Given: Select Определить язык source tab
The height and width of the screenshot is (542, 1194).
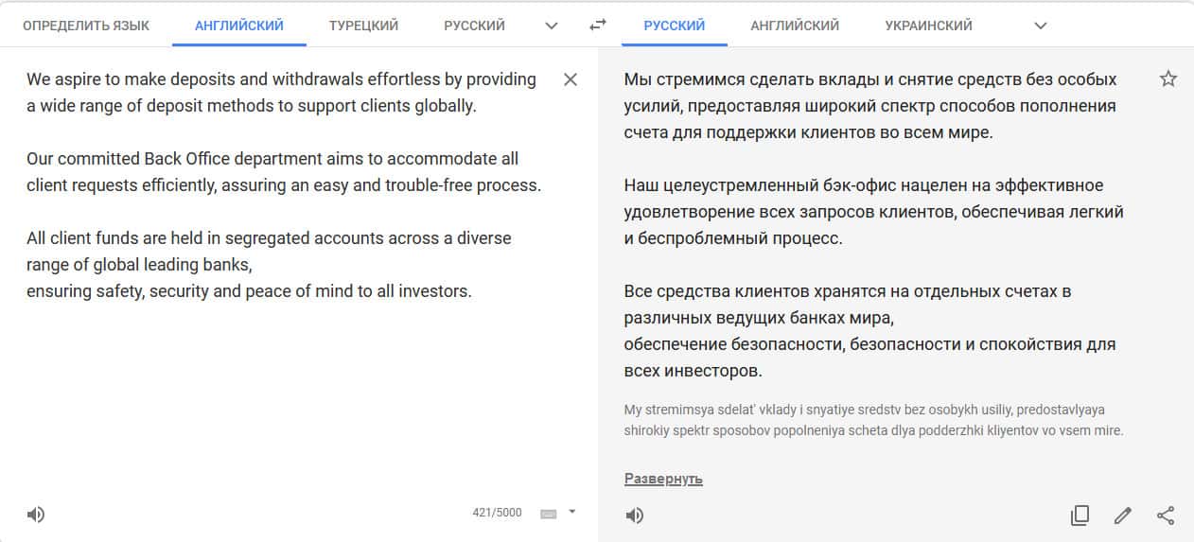Looking at the screenshot, I should click(86, 26).
